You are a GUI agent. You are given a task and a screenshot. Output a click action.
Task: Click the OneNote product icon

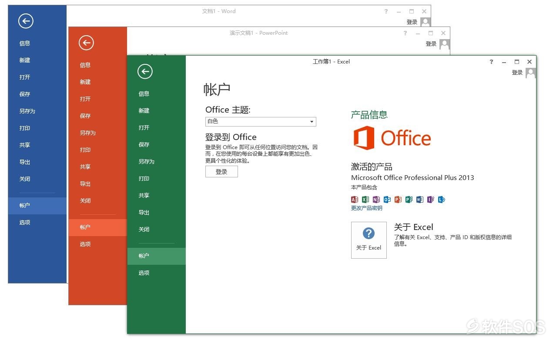376,200
